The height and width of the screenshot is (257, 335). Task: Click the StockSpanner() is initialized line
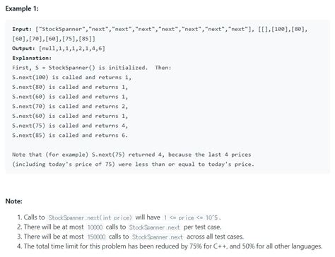pyautogui.click(x=92, y=68)
